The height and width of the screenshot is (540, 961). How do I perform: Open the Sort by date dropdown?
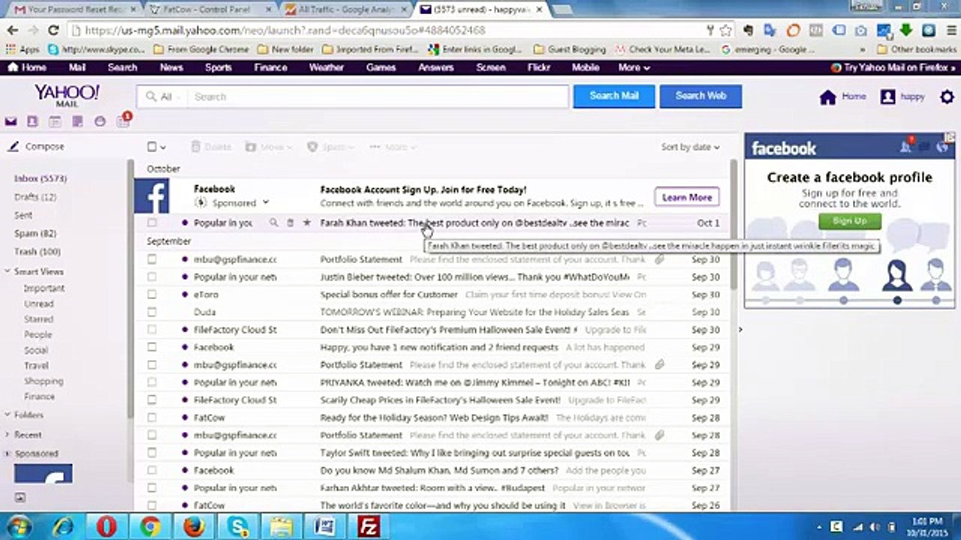tap(690, 147)
